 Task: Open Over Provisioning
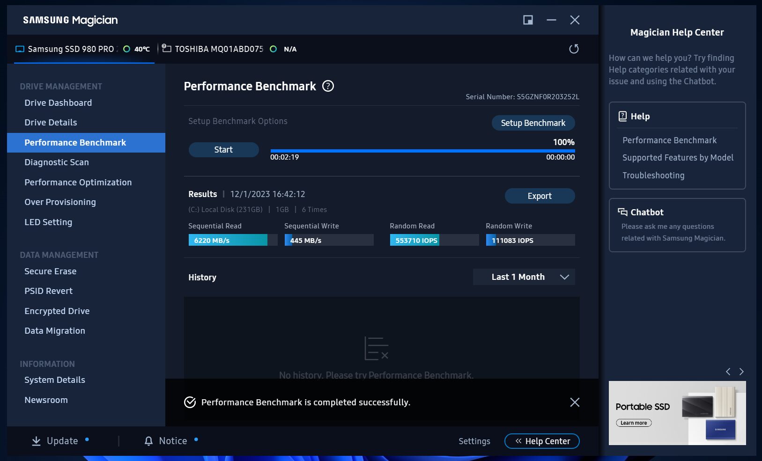(60, 202)
